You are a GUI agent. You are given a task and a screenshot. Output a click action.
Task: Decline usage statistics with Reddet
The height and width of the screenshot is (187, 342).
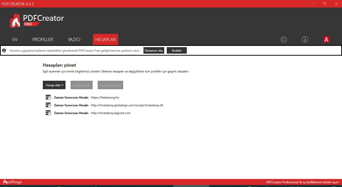click(177, 50)
